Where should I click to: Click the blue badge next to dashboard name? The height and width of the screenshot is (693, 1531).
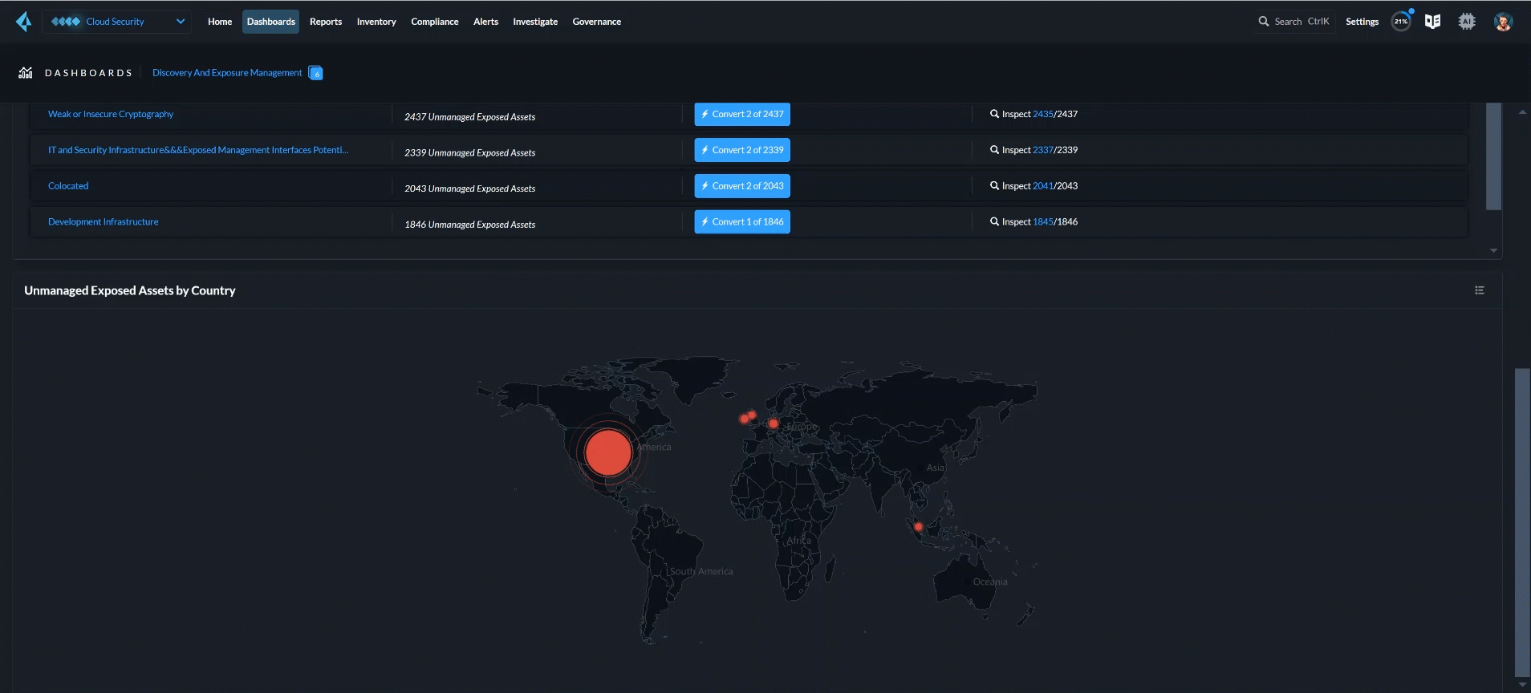[315, 73]
